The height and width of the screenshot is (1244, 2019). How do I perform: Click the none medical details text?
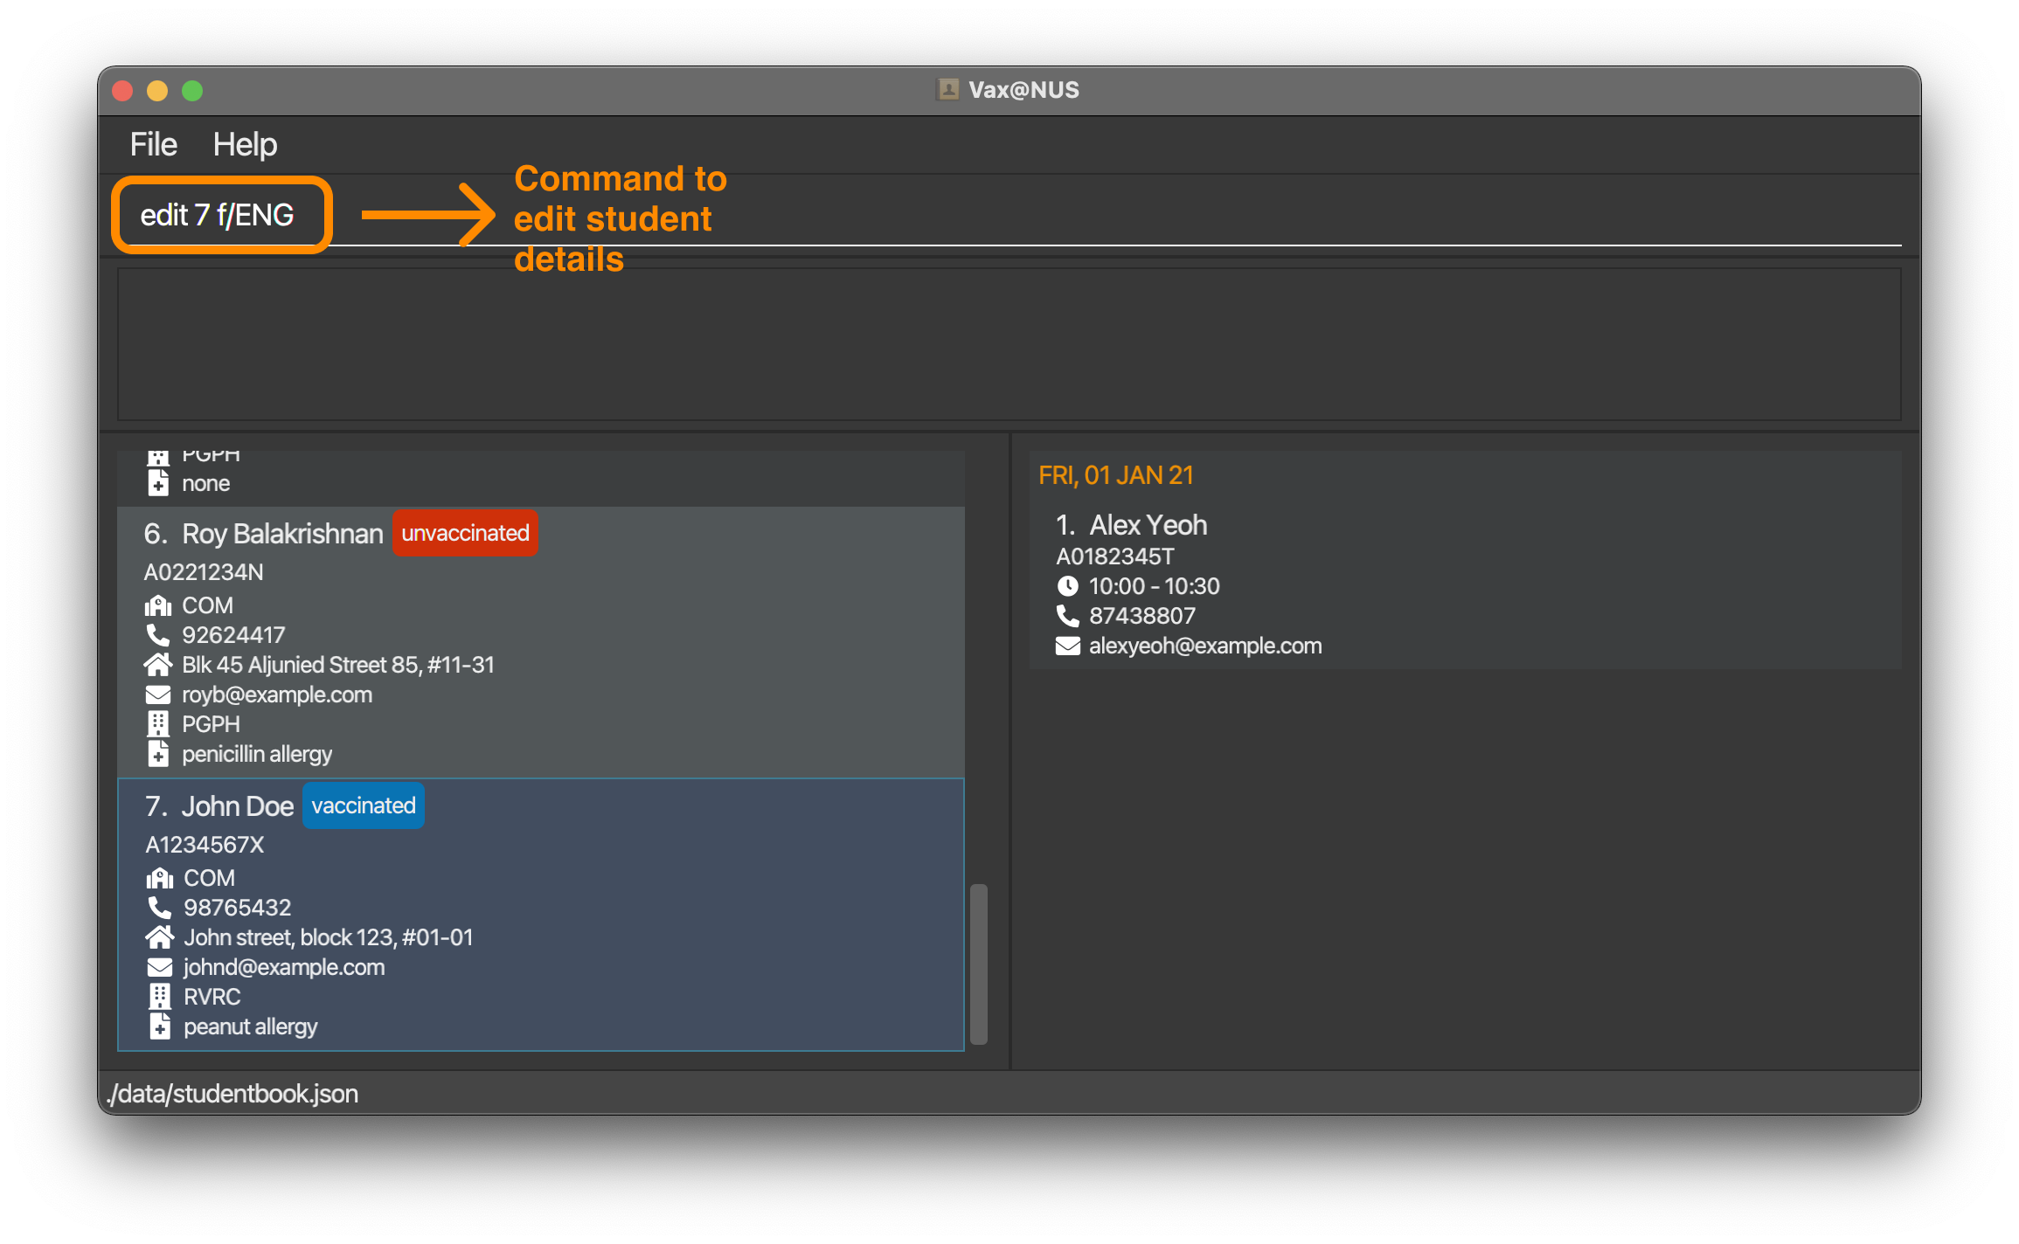point(206,483)
